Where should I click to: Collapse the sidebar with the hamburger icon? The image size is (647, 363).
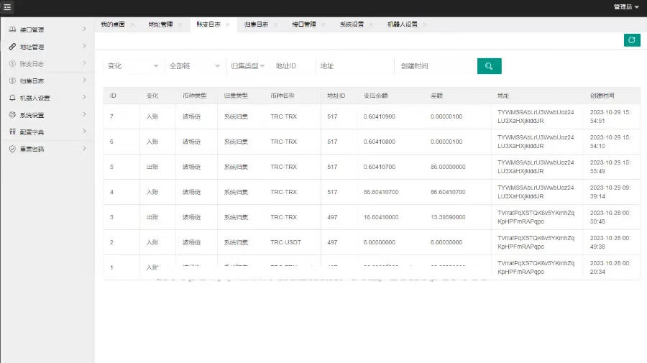click(x=8, y=7)
